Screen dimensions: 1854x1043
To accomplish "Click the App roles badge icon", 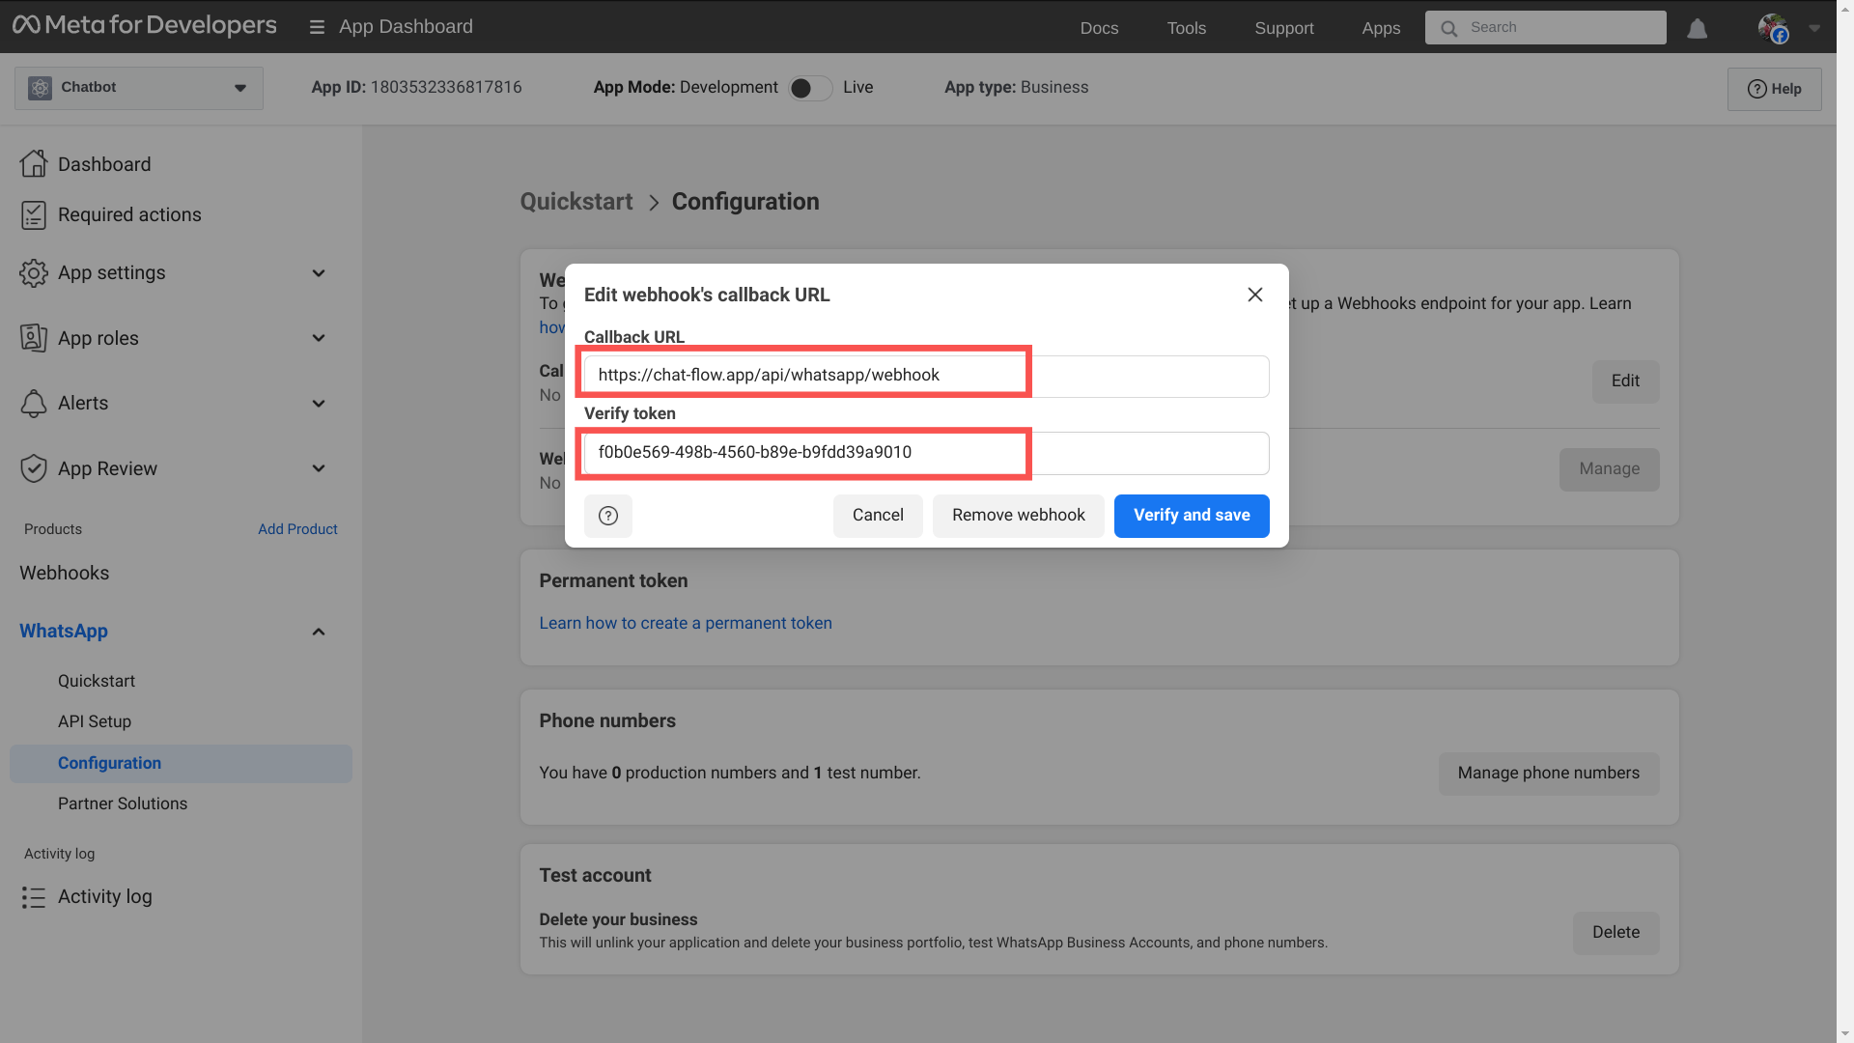I will click(x=34, y=338).
